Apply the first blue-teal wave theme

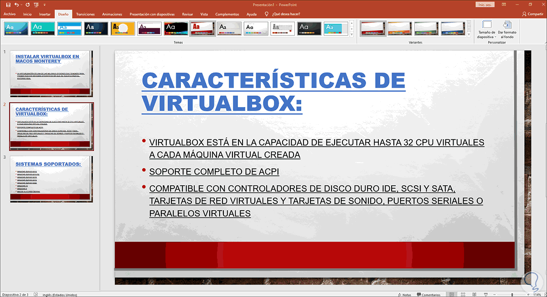pos(16,29)
